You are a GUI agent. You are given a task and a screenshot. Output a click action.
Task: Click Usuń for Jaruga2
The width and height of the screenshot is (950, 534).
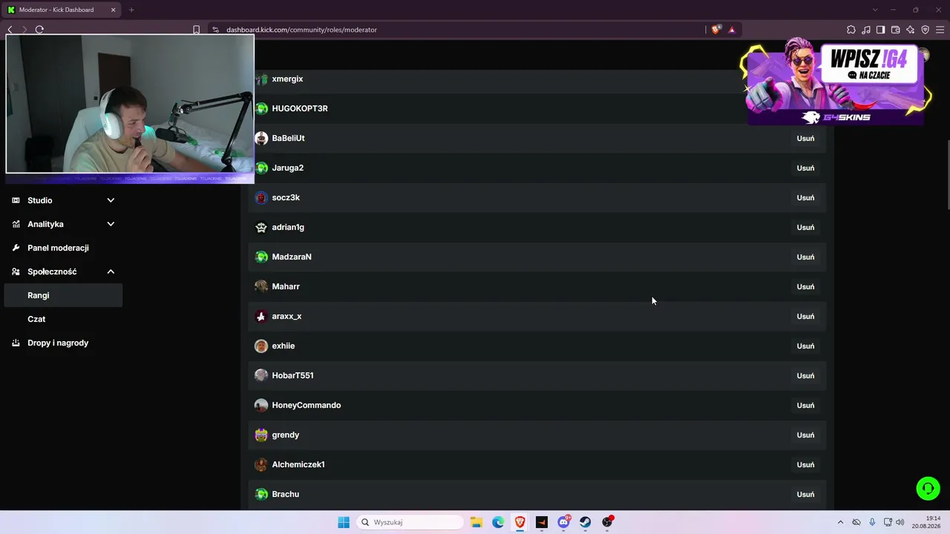(805, 168)
